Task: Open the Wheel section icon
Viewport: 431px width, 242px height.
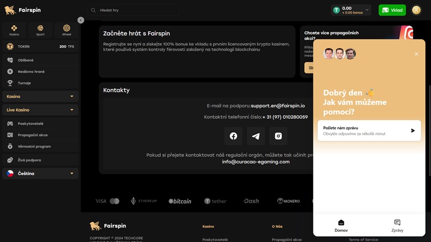Action: point(66,30)
